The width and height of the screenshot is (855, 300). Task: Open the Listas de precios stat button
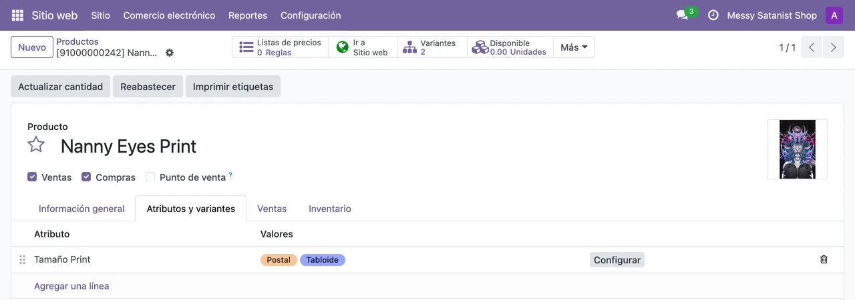coord(280,47)
